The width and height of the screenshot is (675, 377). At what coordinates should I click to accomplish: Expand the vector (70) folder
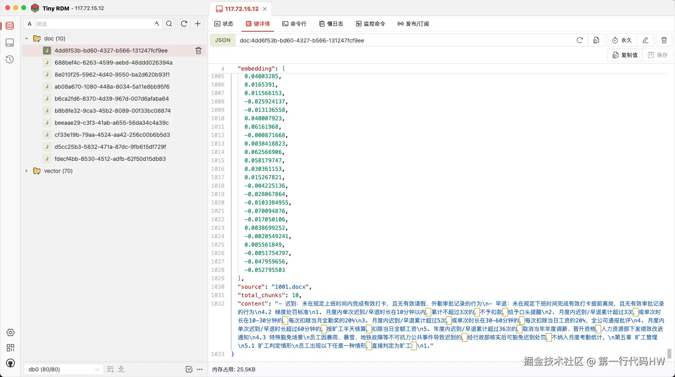pyautogui.click(x=27, y=171)
